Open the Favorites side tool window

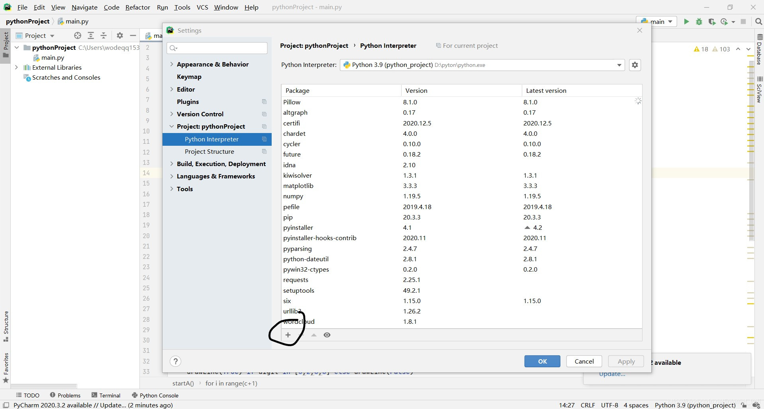pos(6,368)
